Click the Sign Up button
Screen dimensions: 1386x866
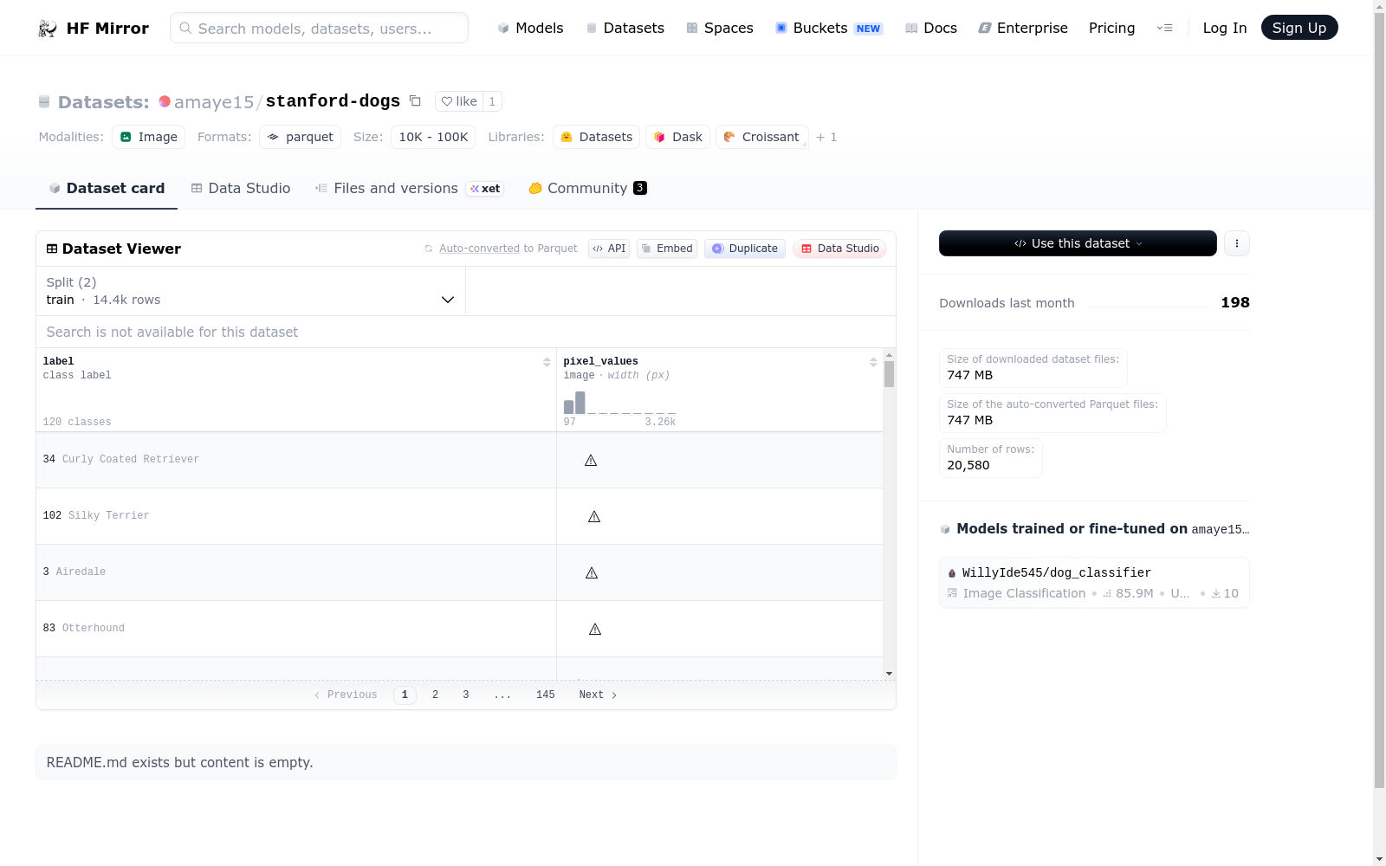tap(1299, 28)
